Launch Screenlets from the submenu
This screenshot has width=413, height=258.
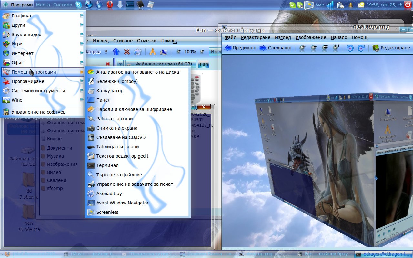pos(138,212)
